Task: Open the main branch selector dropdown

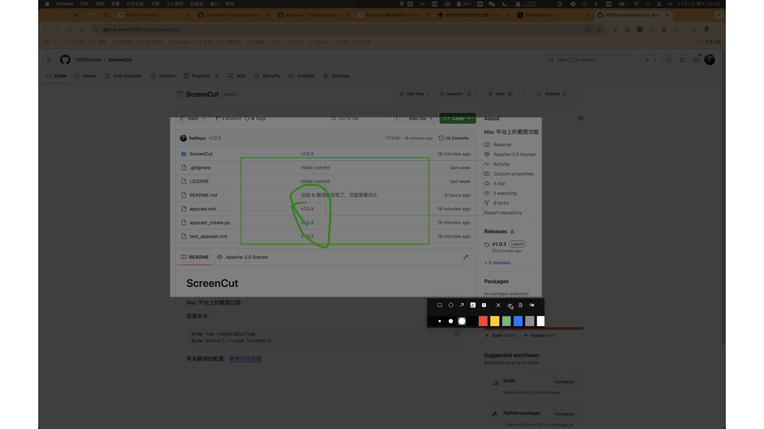Action: click(193, 118)
